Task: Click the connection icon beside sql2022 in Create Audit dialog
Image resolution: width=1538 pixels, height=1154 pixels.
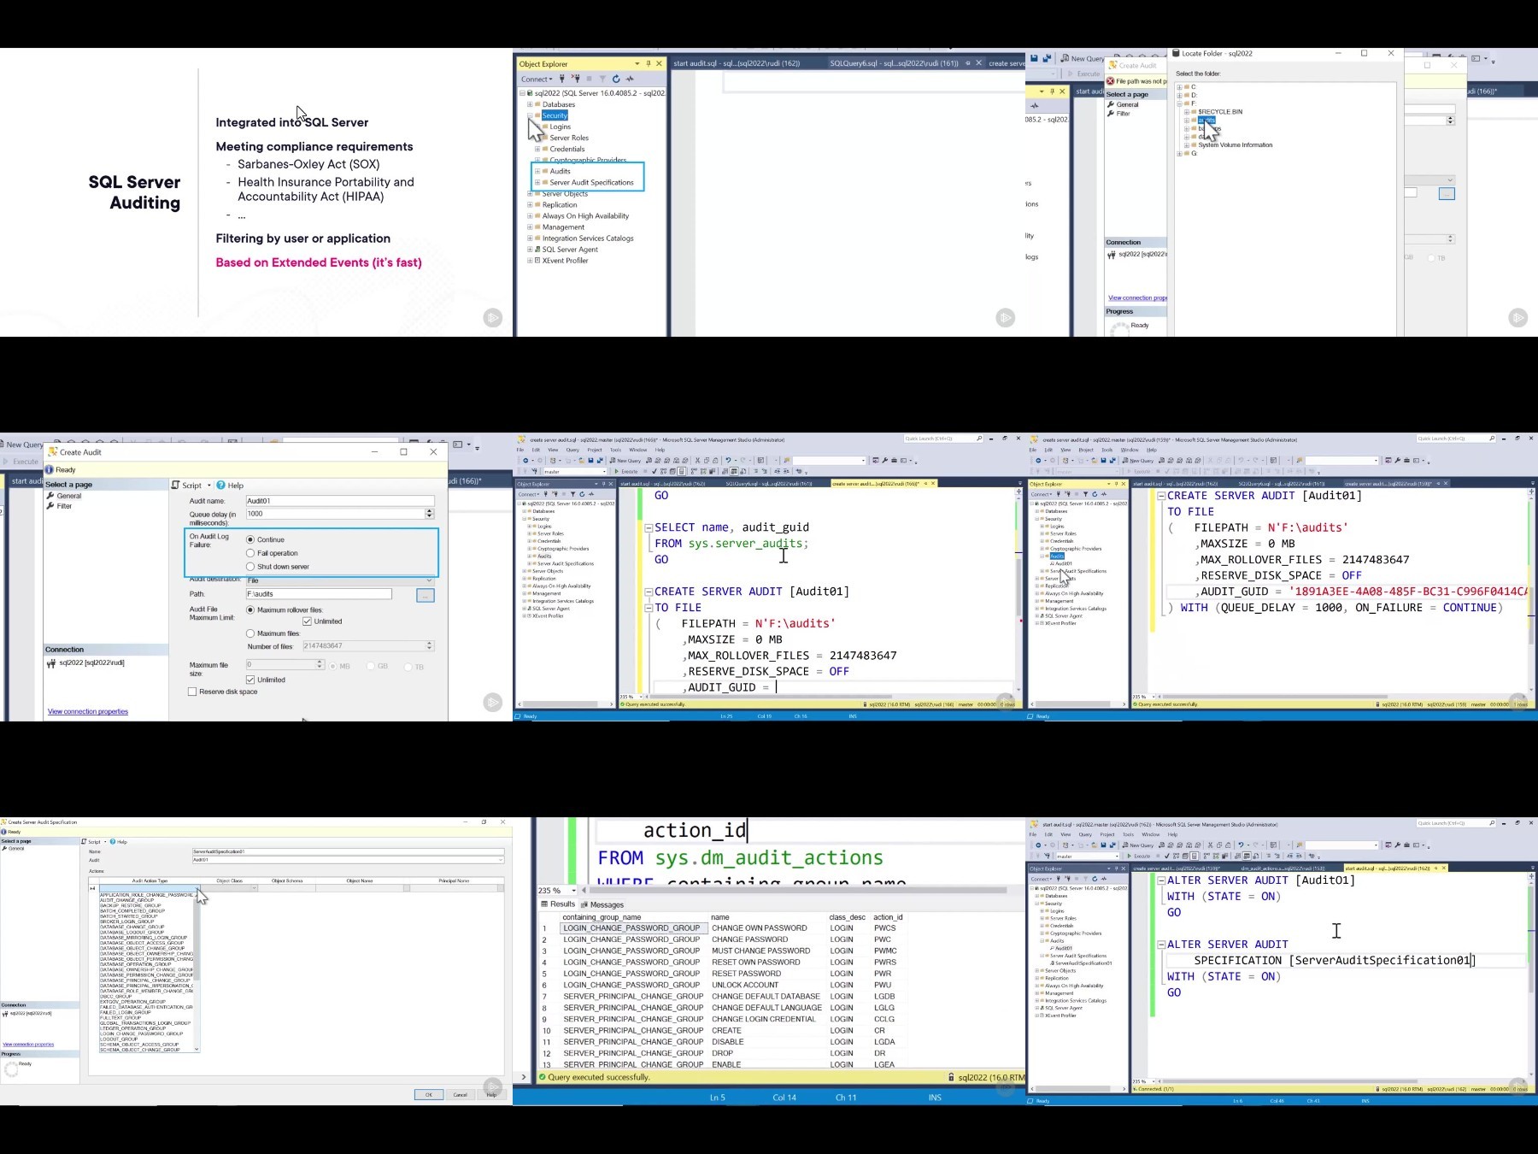Action: pos(51,662)
